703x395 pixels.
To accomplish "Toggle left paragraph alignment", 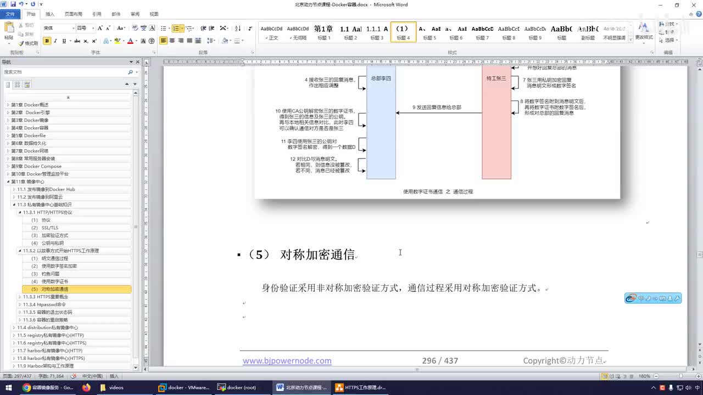I will click(x=164, y=41).
